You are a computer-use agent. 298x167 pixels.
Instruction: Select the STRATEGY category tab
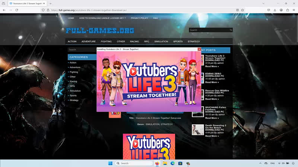click(194, 42)
